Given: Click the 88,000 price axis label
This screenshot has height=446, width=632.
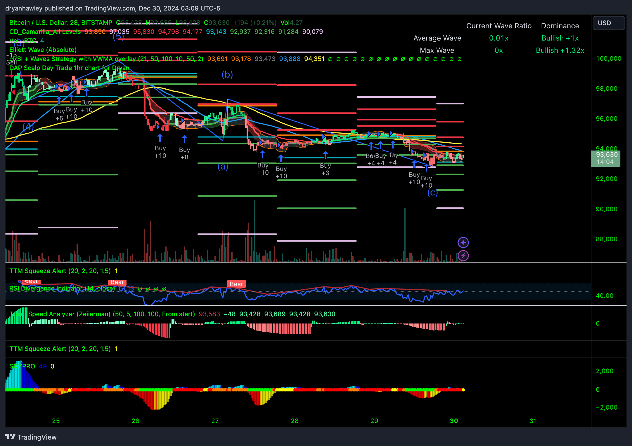Looking at the screenshot, I should [x=607, y=239].
